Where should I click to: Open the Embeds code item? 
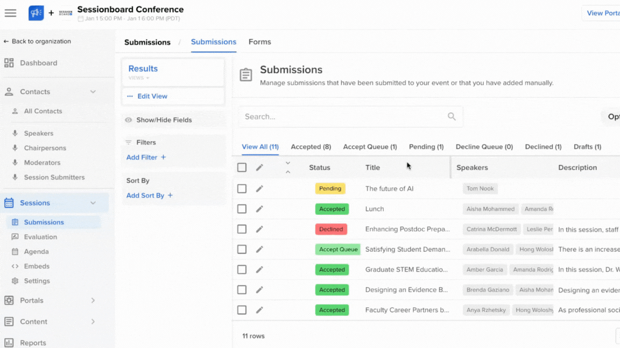pos(37,266)
